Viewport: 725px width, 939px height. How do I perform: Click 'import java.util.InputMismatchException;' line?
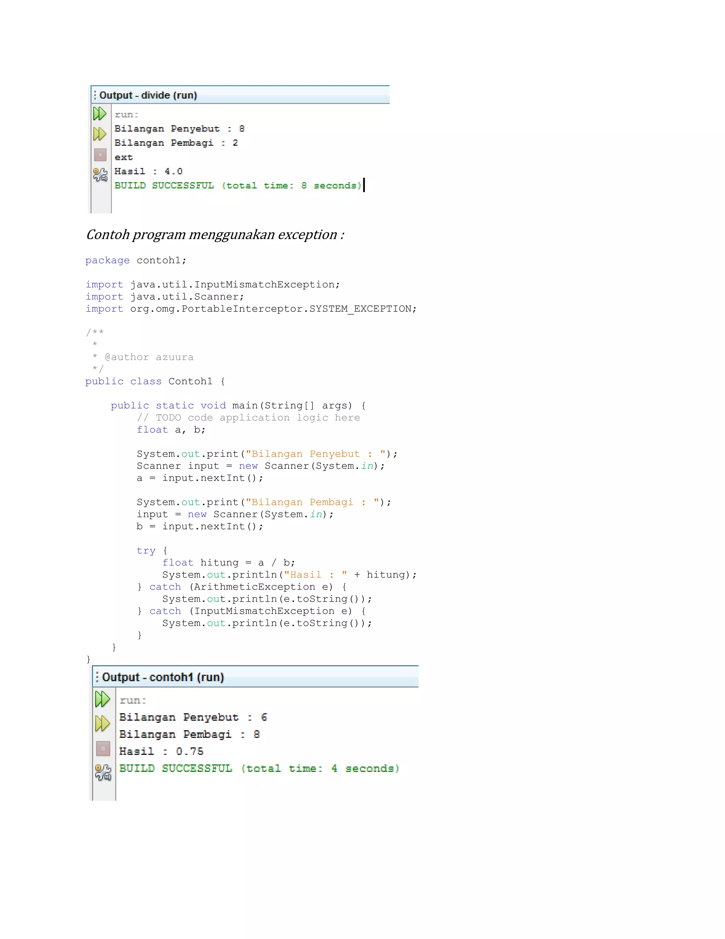pos(213,285)
